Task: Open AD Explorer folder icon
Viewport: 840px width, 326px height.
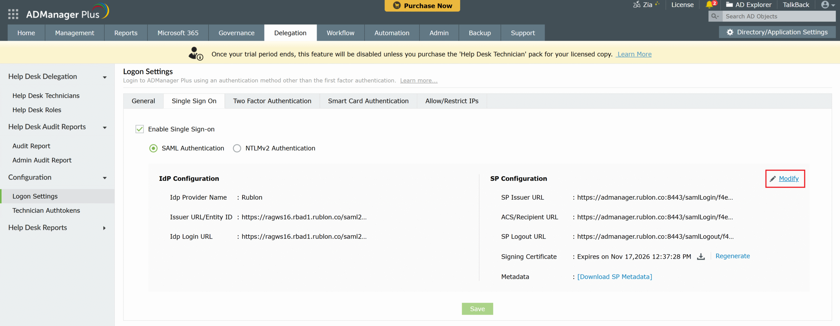Action: (x=729, y=5)
